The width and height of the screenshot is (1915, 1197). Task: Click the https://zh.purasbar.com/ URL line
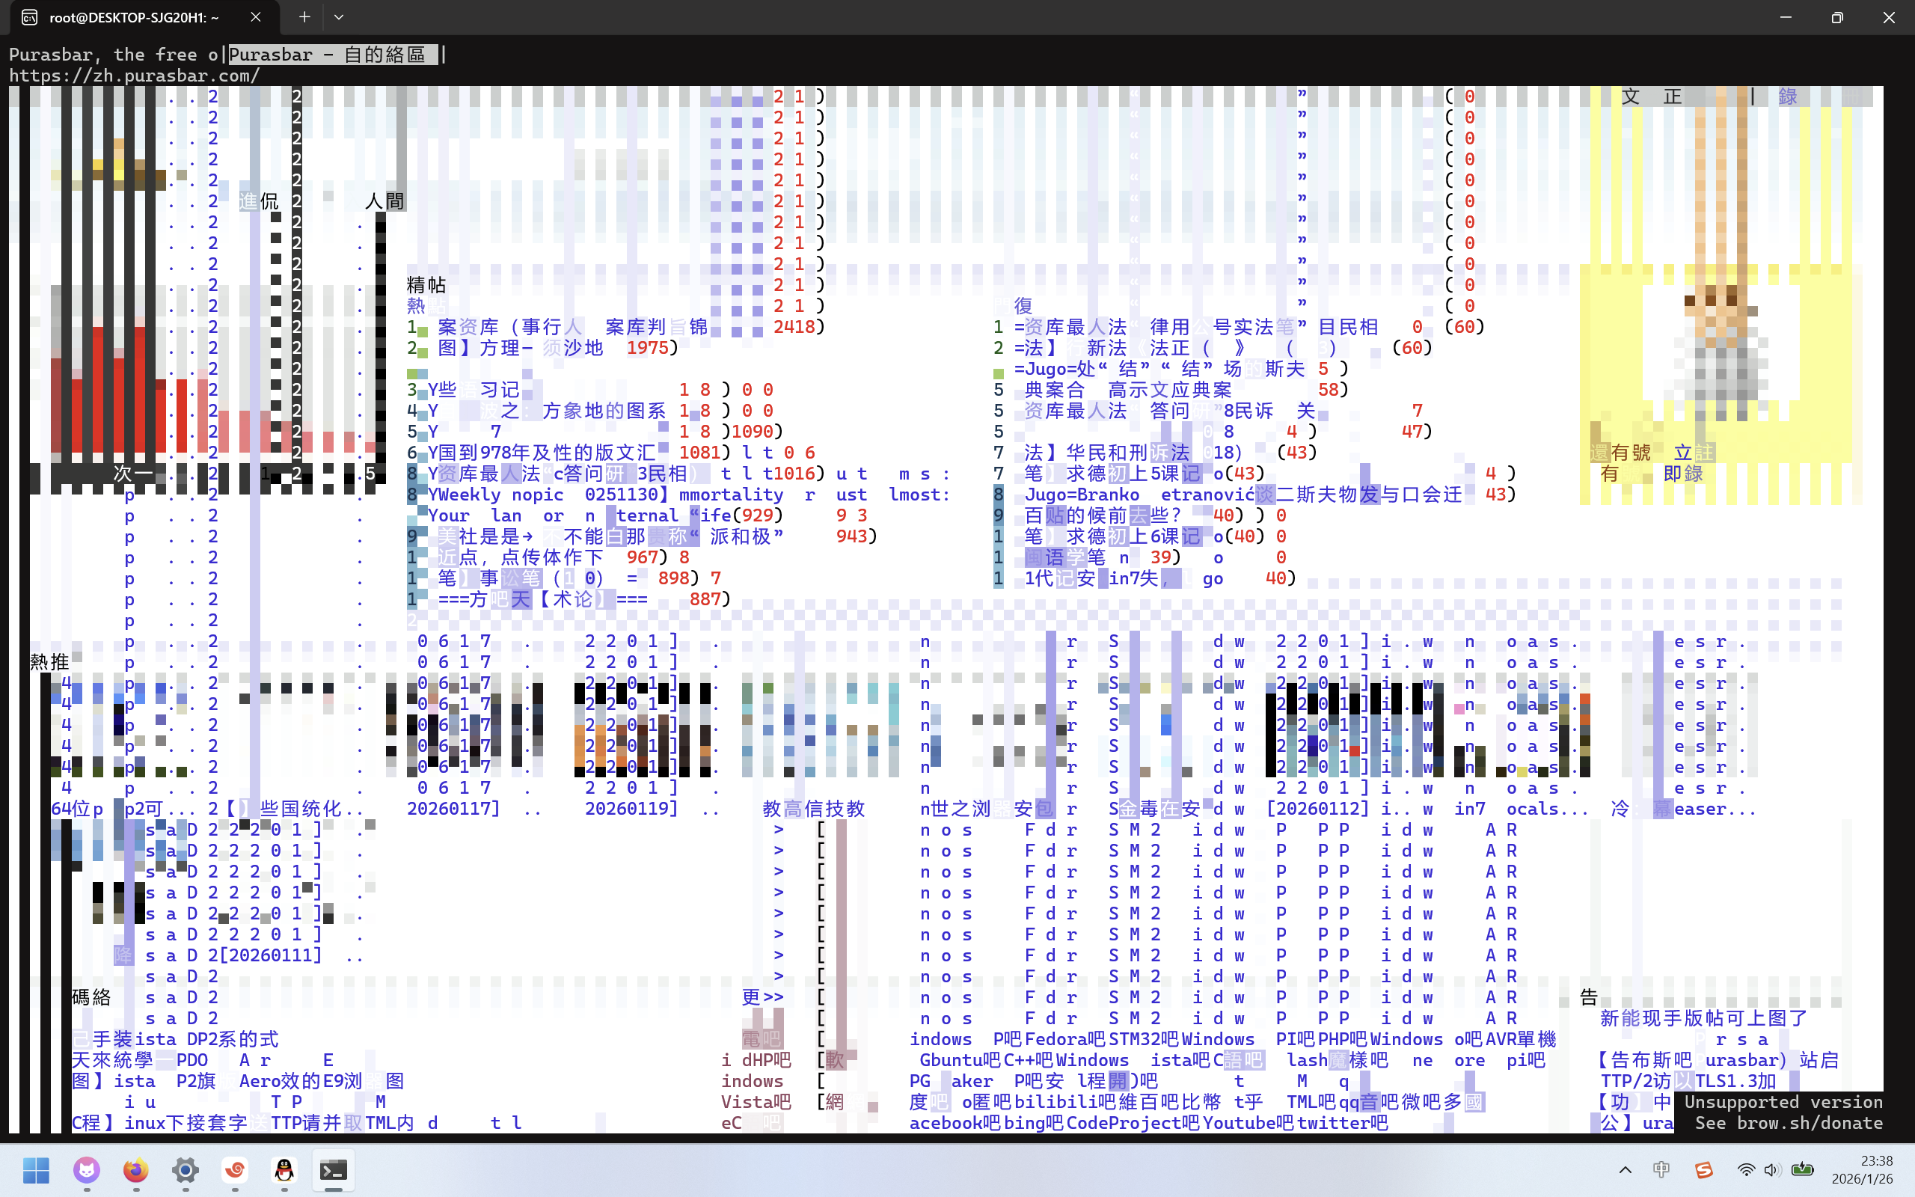135,76
